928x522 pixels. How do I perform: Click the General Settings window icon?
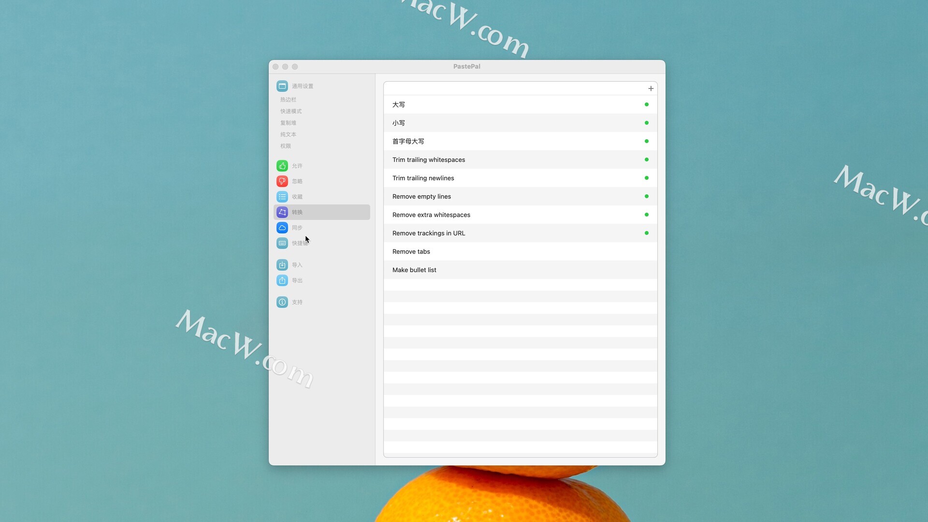pos(282,86)
